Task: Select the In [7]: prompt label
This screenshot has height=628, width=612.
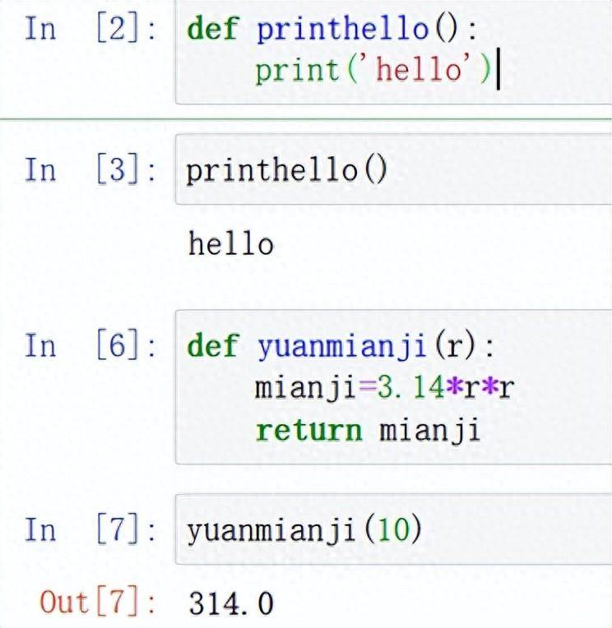Action: click(x=90, y=529)
